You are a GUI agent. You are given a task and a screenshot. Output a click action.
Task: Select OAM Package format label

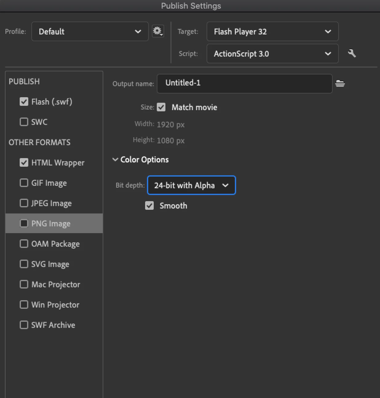(55, 244)
